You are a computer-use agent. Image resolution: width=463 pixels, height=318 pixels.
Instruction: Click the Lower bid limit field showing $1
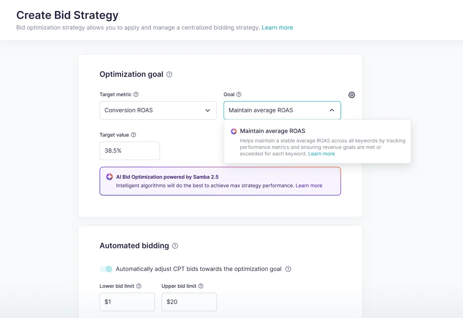click(x=127, y=302)
